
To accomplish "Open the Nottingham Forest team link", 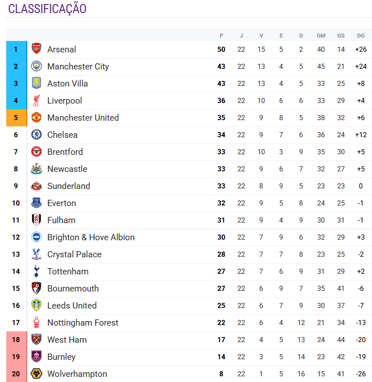I will point(83,323).
